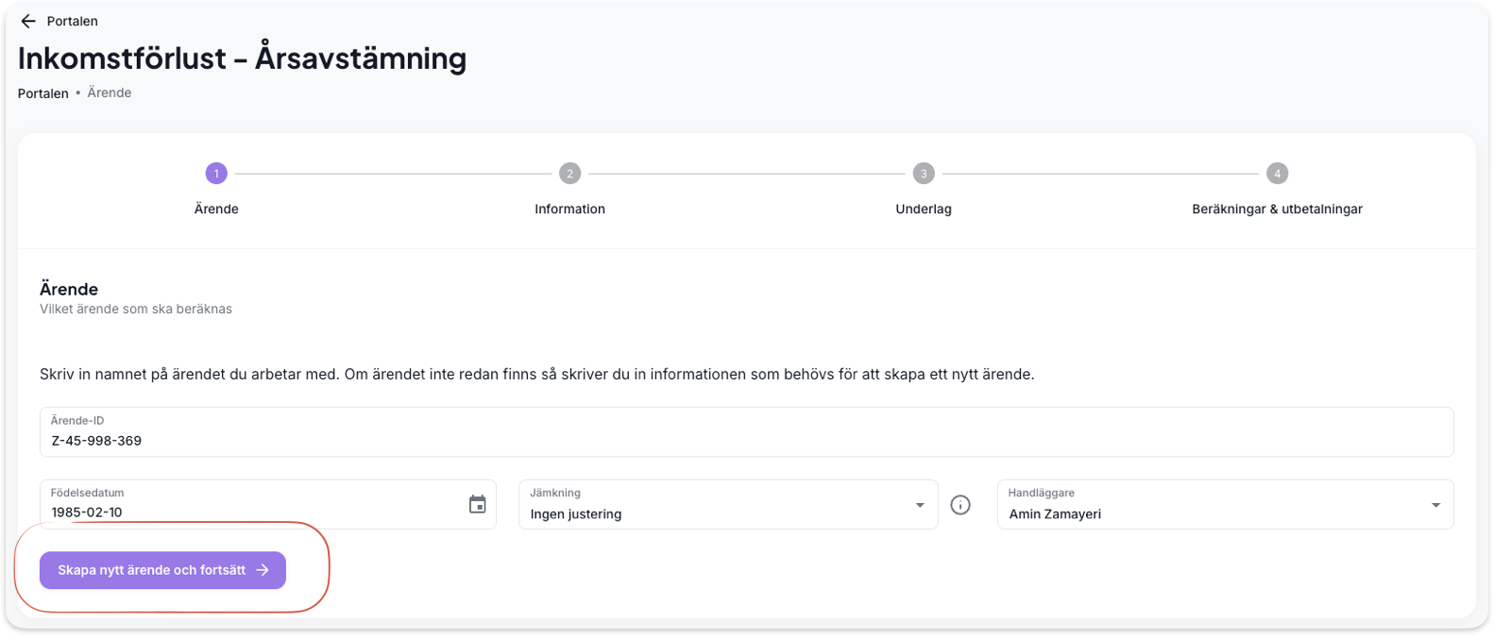Go to step 4 Beräkningar & utbetalningar circle

1277,174
